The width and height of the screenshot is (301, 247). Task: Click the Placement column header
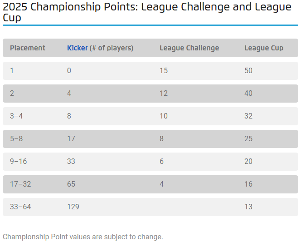28,48
